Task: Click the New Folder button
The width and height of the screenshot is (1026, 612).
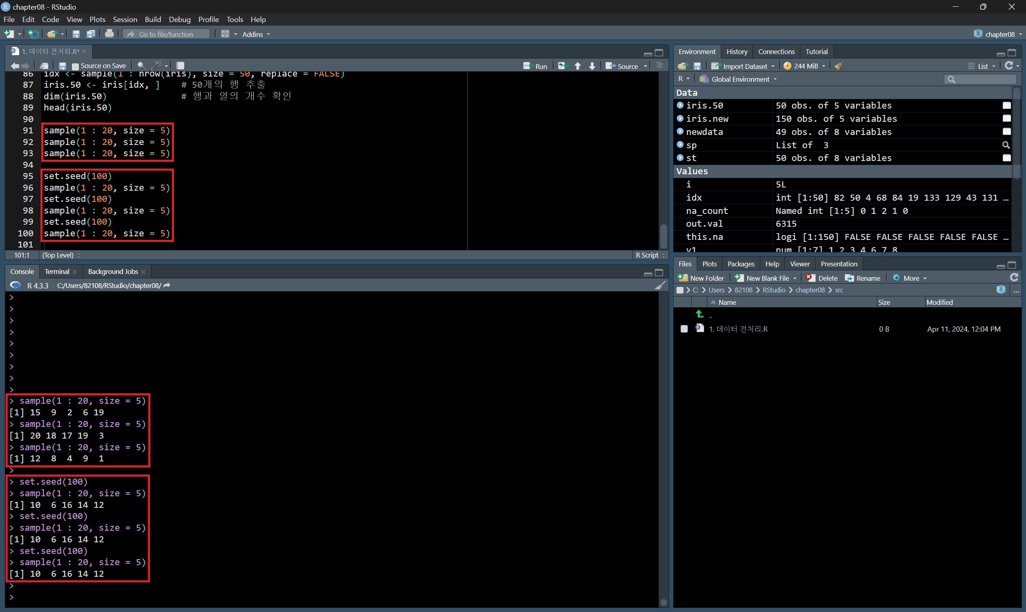Action: pyautogui.click(x=701, y=278)
